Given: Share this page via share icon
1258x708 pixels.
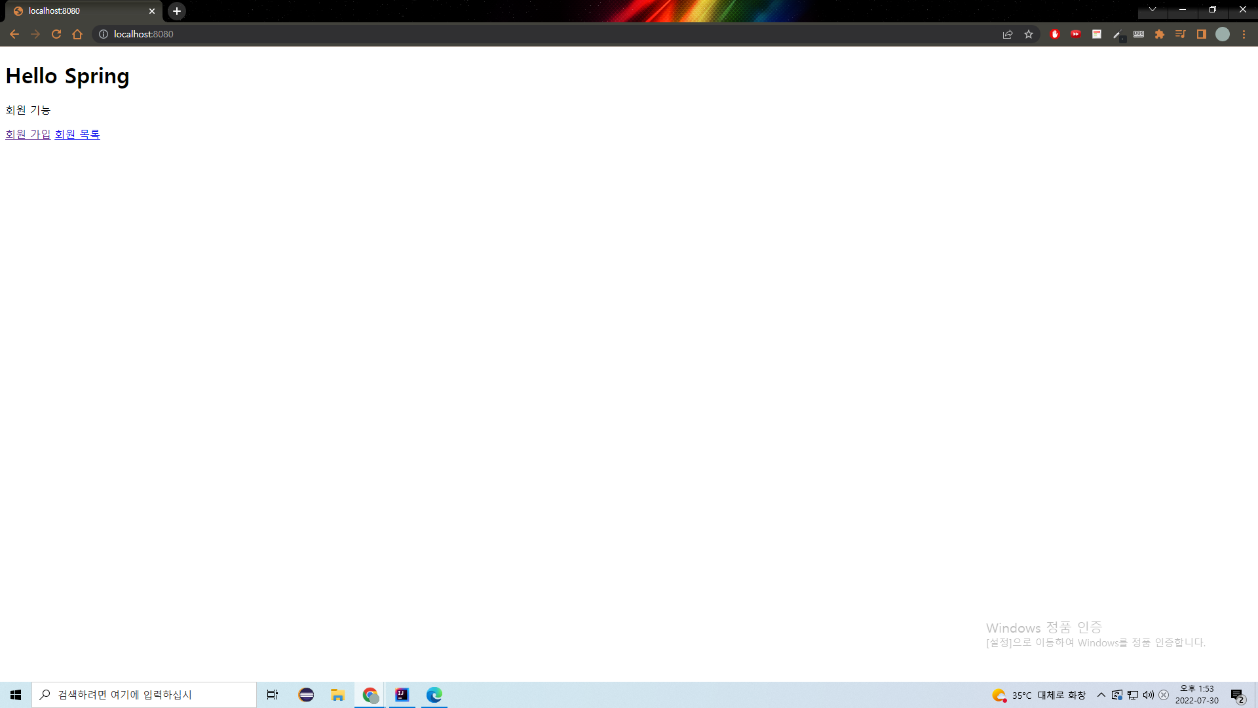Looking at the screenshot, I should tap(1008, 34).
